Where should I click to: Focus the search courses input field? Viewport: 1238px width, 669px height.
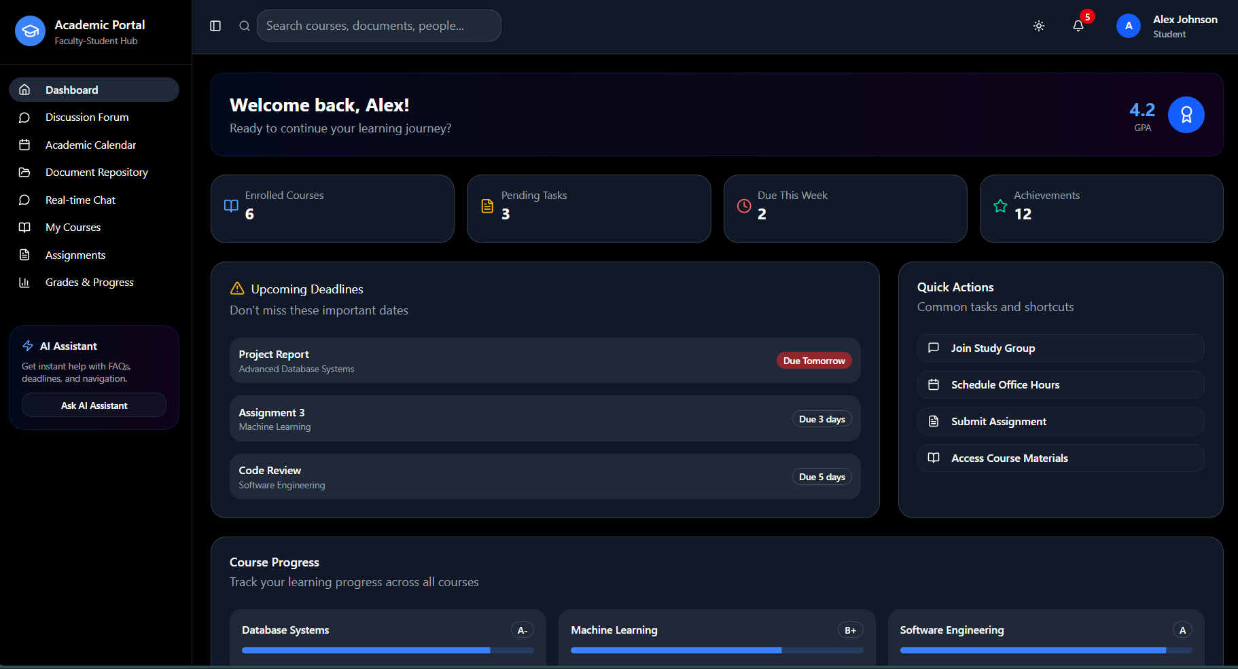click(379, 26)
